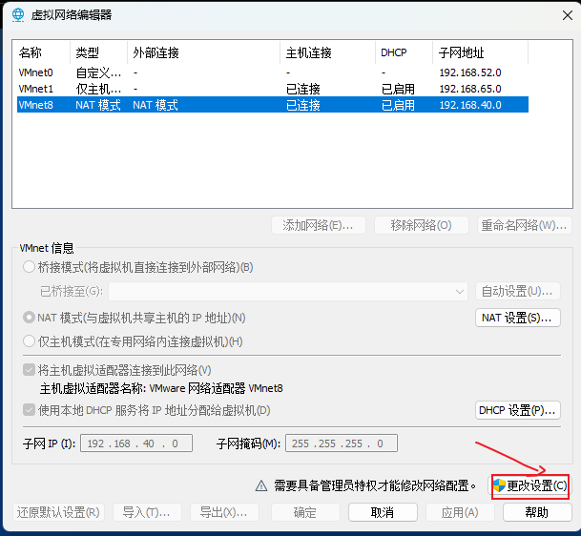Click the 子网 IP input field
Screen dimensions: 581x536
pos(136,443)
